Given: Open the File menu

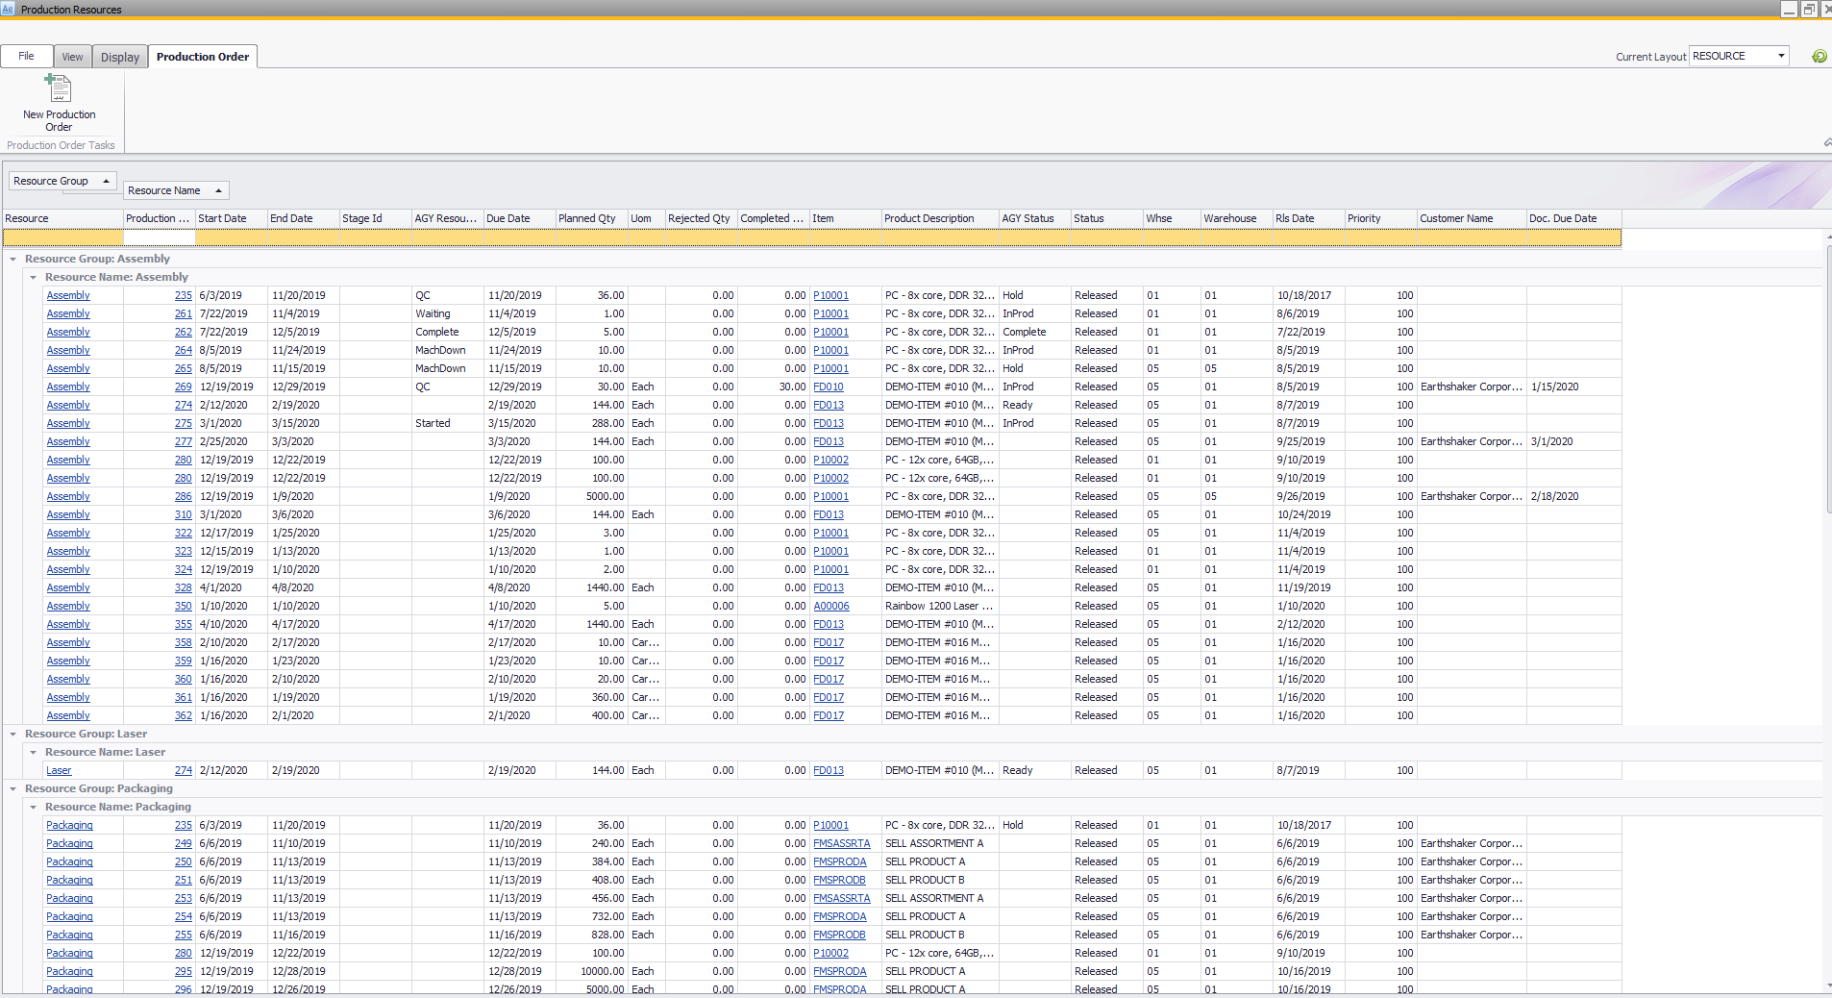Looking at the screenshot, I should [27, 56].
